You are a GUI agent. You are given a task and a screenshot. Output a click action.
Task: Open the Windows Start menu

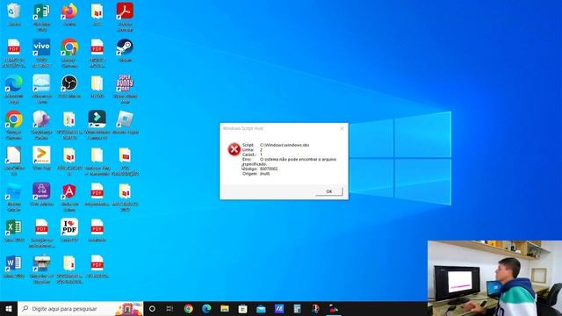click(9, 308)
